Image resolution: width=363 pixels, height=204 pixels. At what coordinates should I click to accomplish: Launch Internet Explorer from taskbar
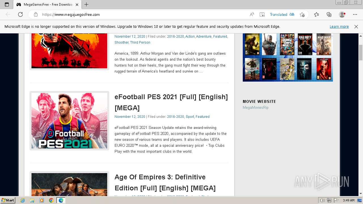tap(22, 200)
